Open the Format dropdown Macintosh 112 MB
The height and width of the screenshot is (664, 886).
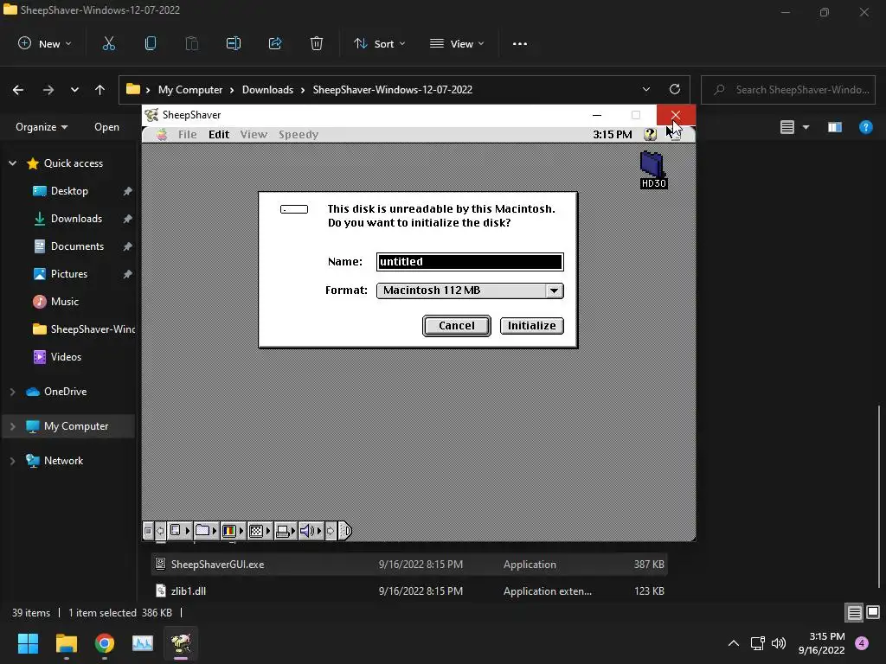point(470,290)
